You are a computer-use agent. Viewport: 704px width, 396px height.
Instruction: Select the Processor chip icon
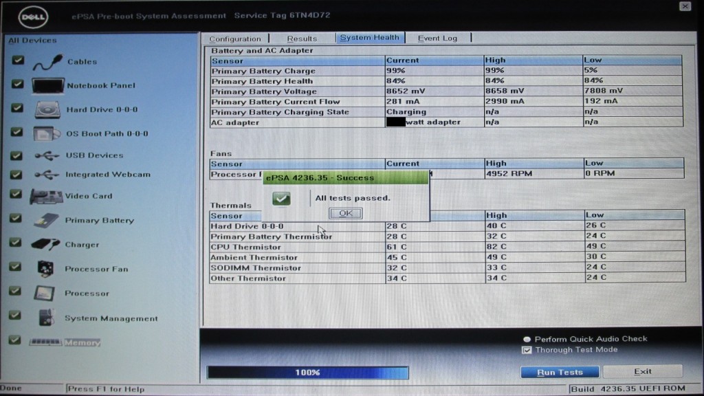click(x=44, y=293)
